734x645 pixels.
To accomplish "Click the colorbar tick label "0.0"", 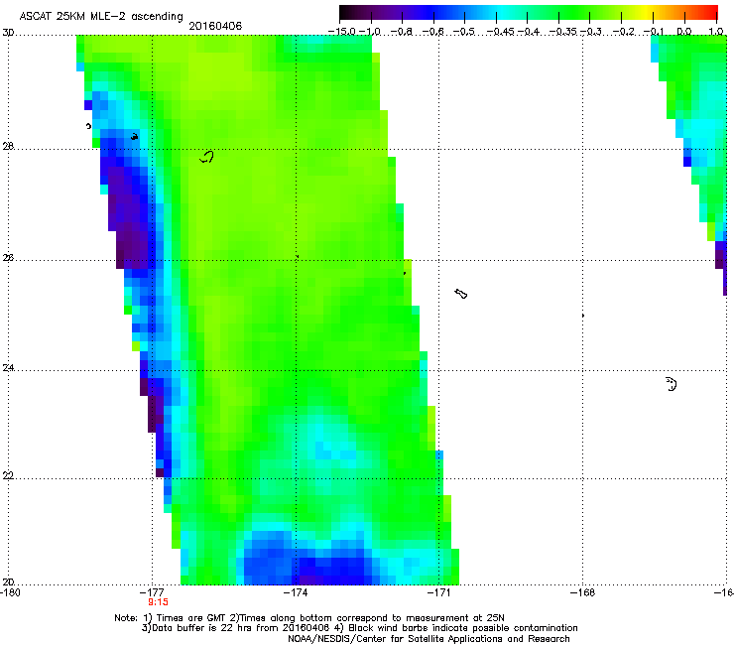I will coord(684,32).
